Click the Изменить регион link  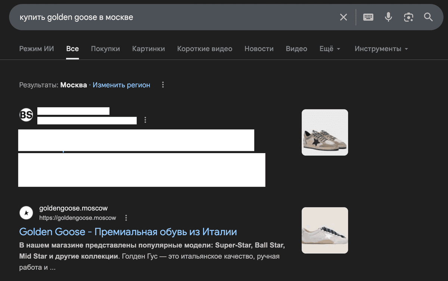tap(121, 85)
